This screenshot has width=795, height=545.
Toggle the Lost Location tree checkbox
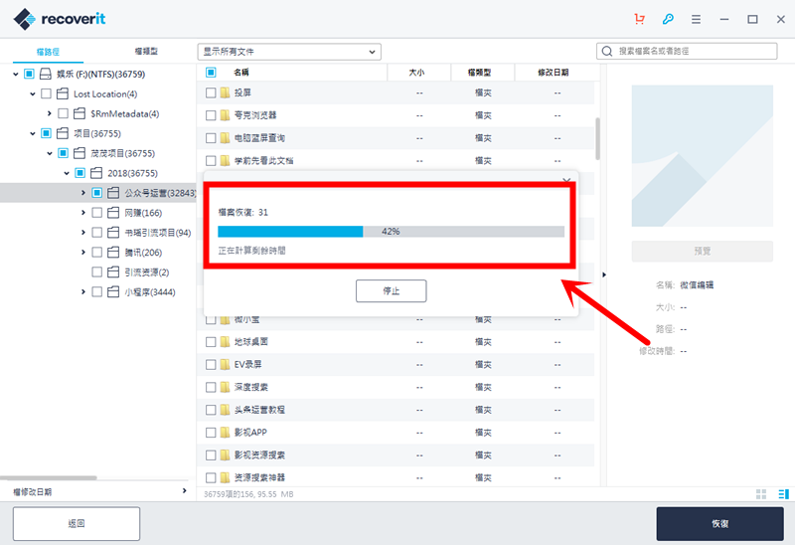46,93
